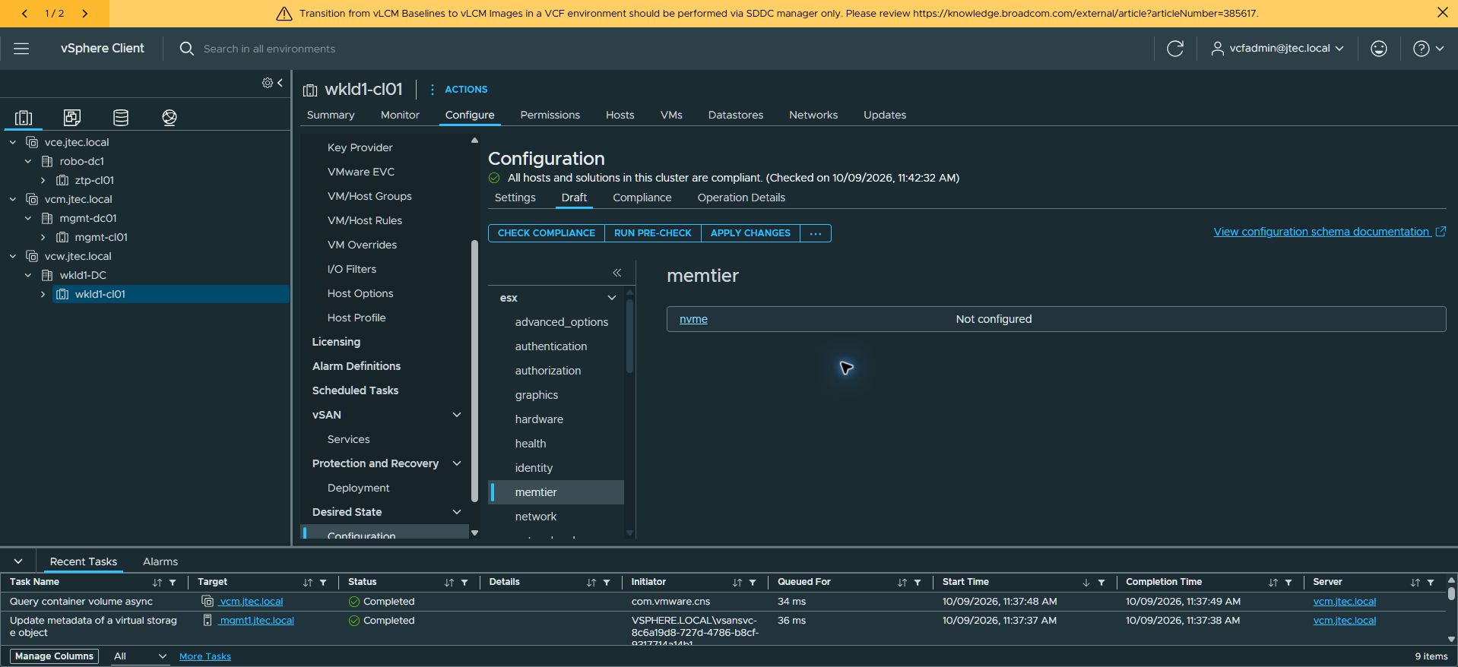Image resolution: width=1458 pixels, height=667 pixels.
Task: Open navigator settings gear icon
Action: 268,83
